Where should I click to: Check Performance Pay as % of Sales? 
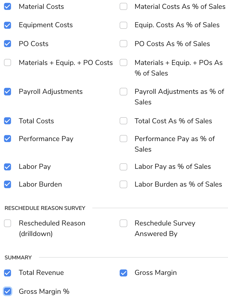click(123, 139)
